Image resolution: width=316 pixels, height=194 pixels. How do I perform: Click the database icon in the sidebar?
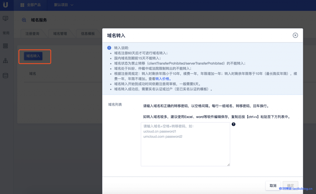pos(5,75)
